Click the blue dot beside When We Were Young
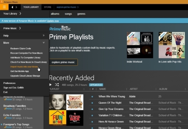188x129 pixels. click(x=92, y=96)
